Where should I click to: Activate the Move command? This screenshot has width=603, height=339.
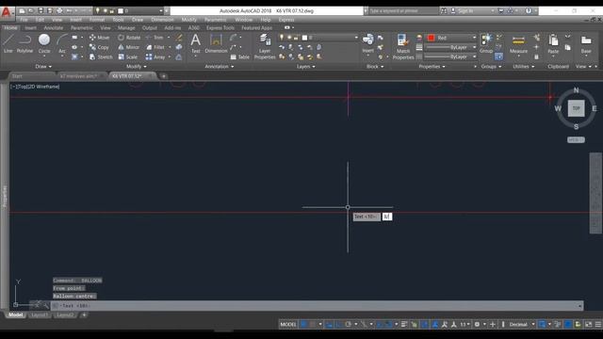pos(100,38)
